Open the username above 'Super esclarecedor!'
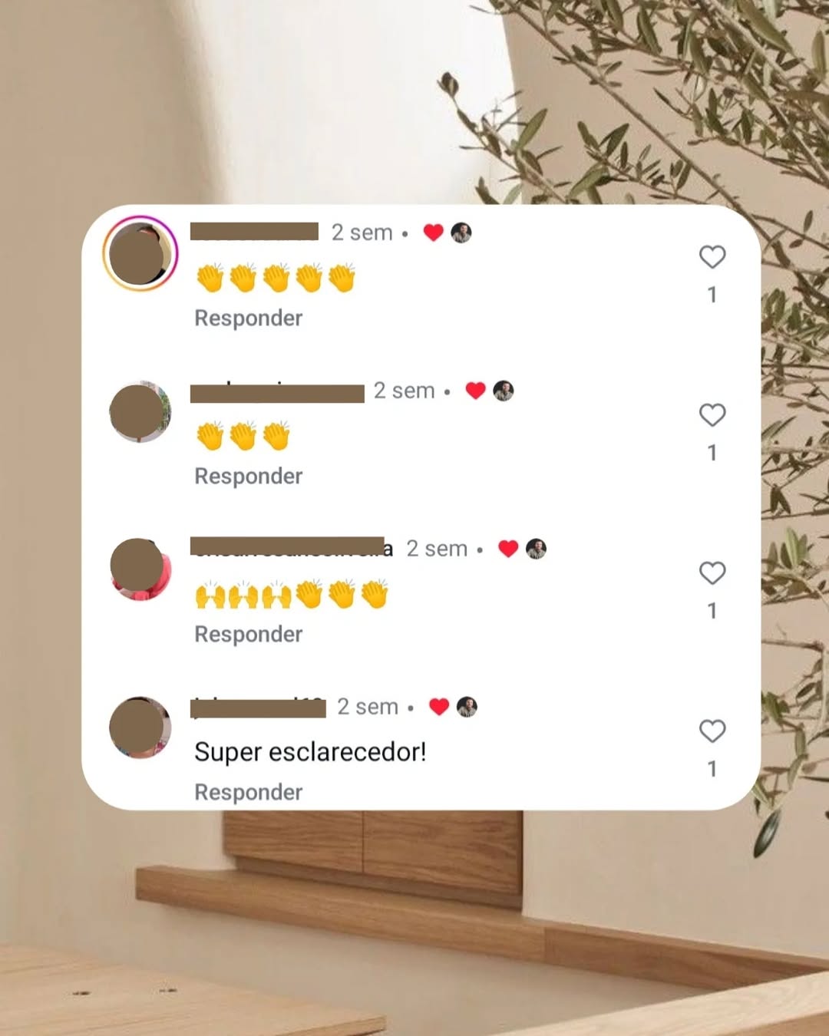829x1036 pixels. click(258, 707)
